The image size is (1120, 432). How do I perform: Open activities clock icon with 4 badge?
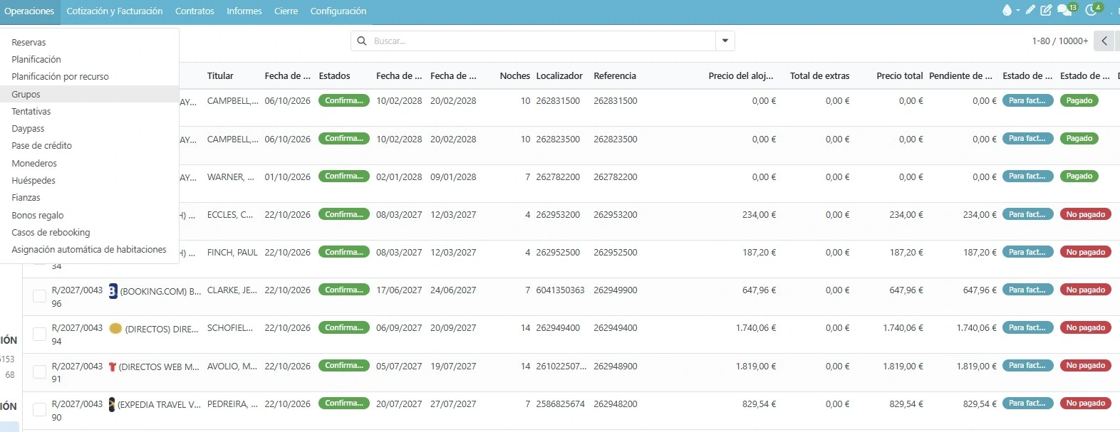point(1093,9)
